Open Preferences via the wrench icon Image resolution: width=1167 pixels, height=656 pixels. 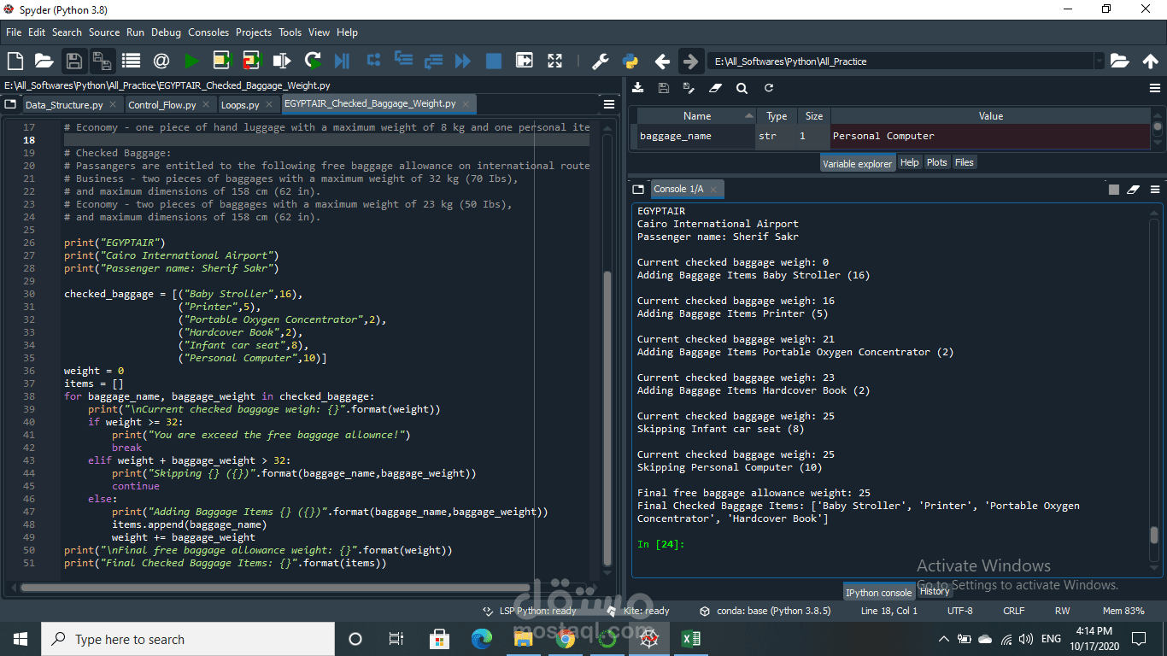point(601,61)
